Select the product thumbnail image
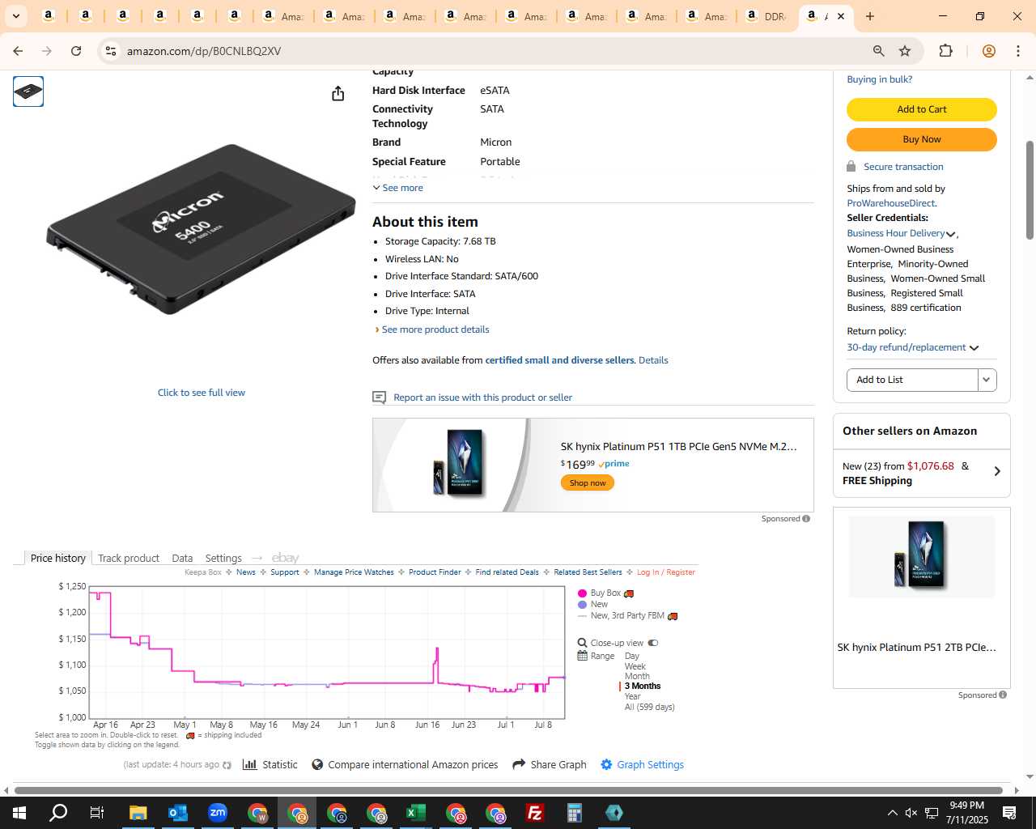Viewport: 1036px width, 829px height. pos(28,91)
